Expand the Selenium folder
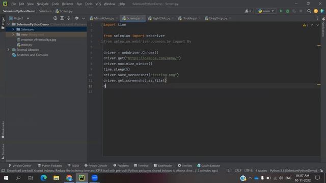This screenshot has width=326, height=183. (x=13, y=29)
